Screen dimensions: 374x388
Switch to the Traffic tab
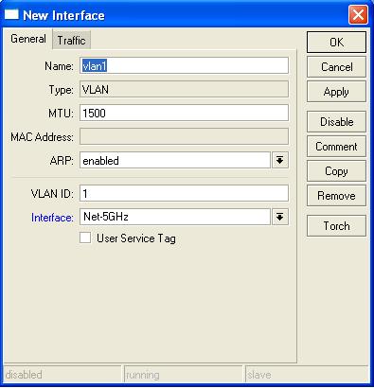[71, 41]
